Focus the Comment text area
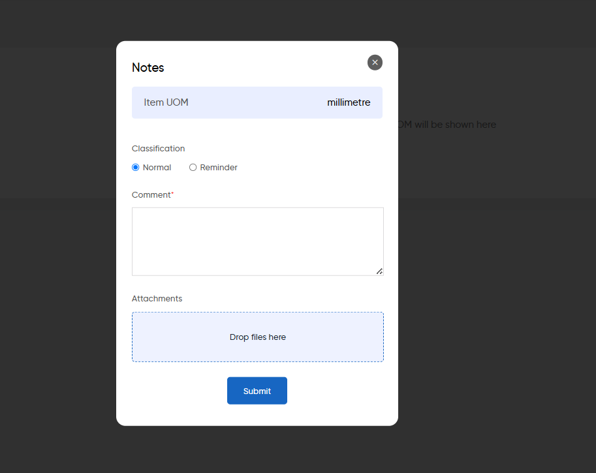The width and height of the screenshot is (596, 473). click(x=258, y=241)
